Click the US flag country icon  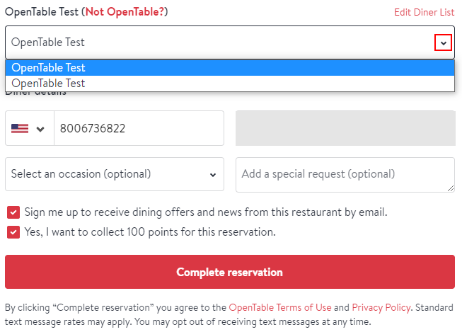click(20, 129)
